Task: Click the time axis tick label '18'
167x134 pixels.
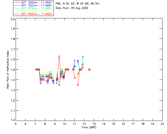Action: tap(143, 124)
